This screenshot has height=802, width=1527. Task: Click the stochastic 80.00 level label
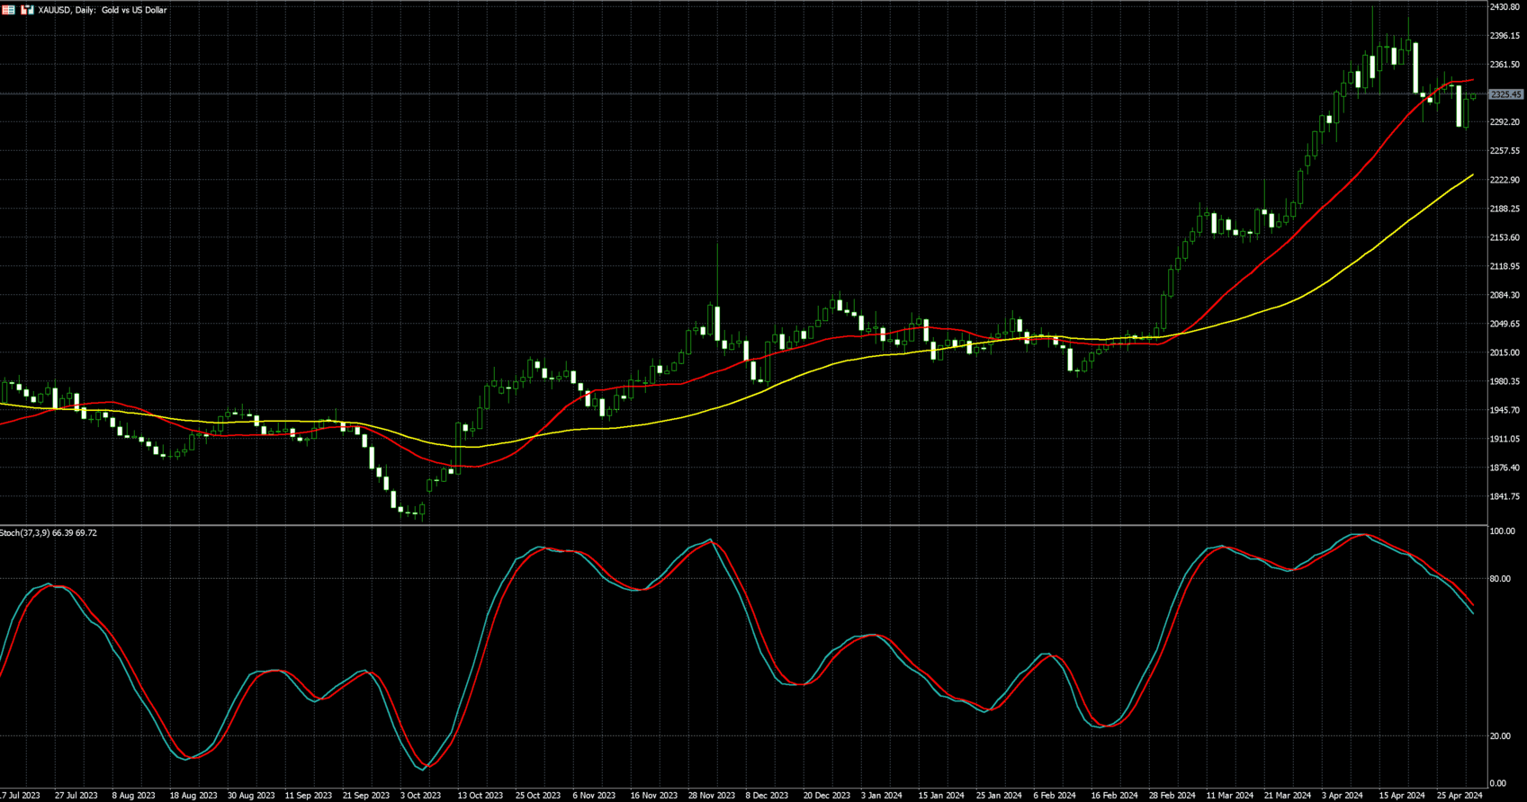(1500, 579)
